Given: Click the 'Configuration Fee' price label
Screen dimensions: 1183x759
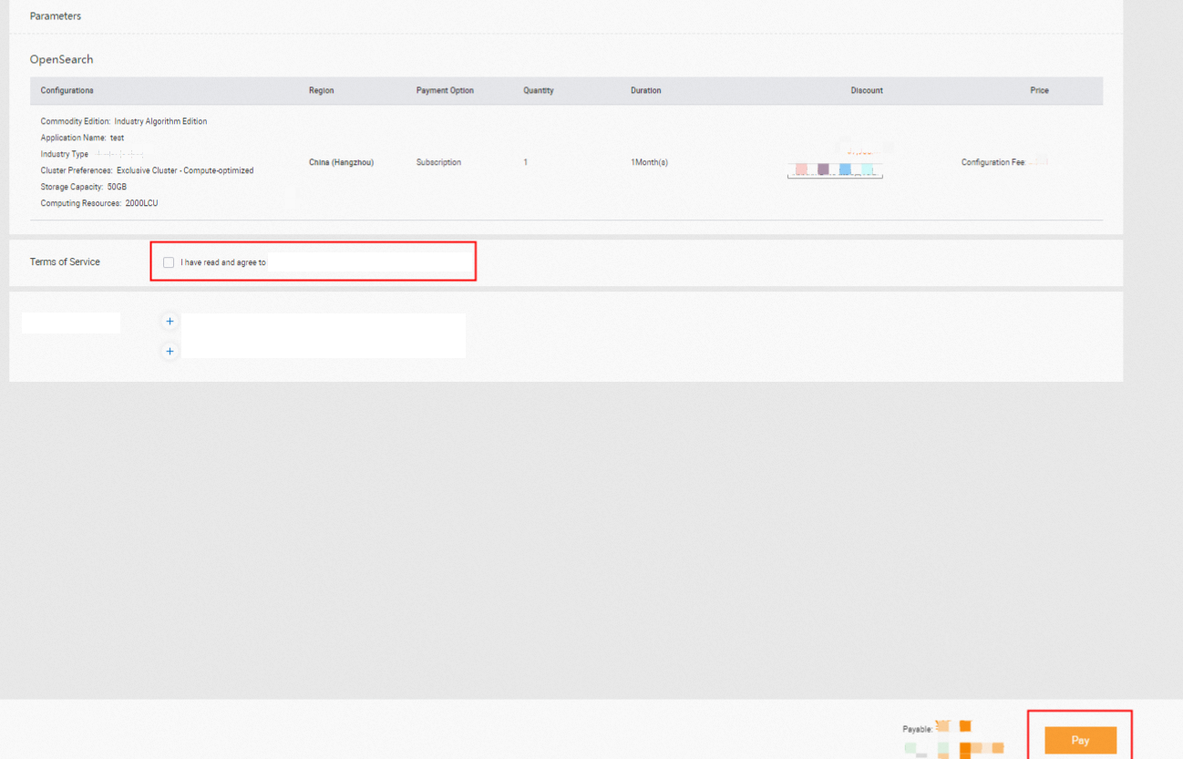Looking at the screenshot, I should point(993,162).
